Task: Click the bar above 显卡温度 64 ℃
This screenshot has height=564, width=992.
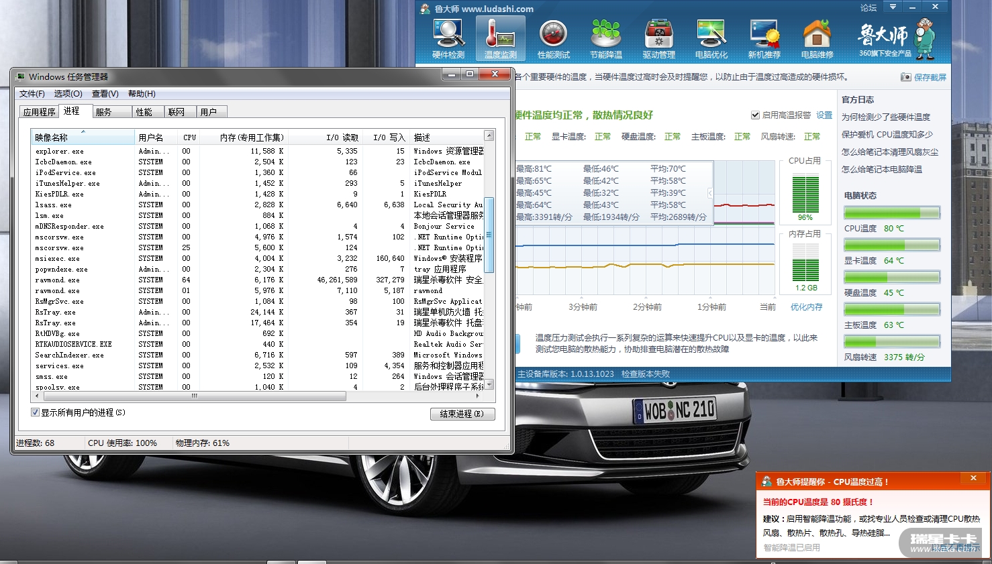Action: point(892,245)
